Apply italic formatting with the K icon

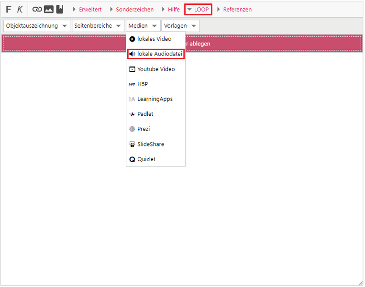pos(20,9)
